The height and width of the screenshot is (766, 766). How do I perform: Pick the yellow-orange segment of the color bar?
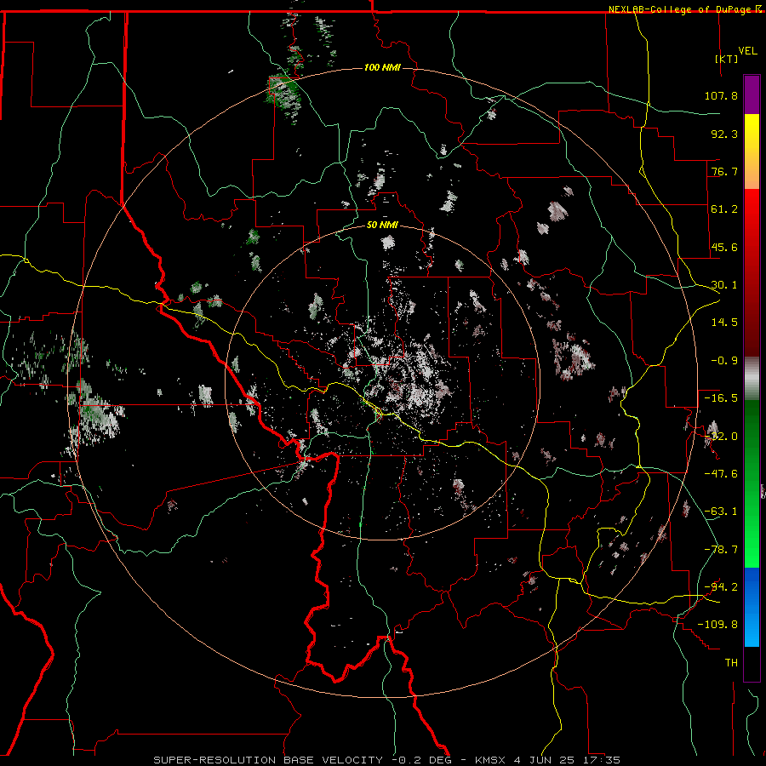752,151
